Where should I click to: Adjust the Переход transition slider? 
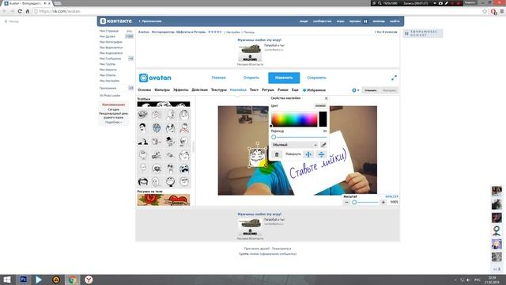point(299,137)
